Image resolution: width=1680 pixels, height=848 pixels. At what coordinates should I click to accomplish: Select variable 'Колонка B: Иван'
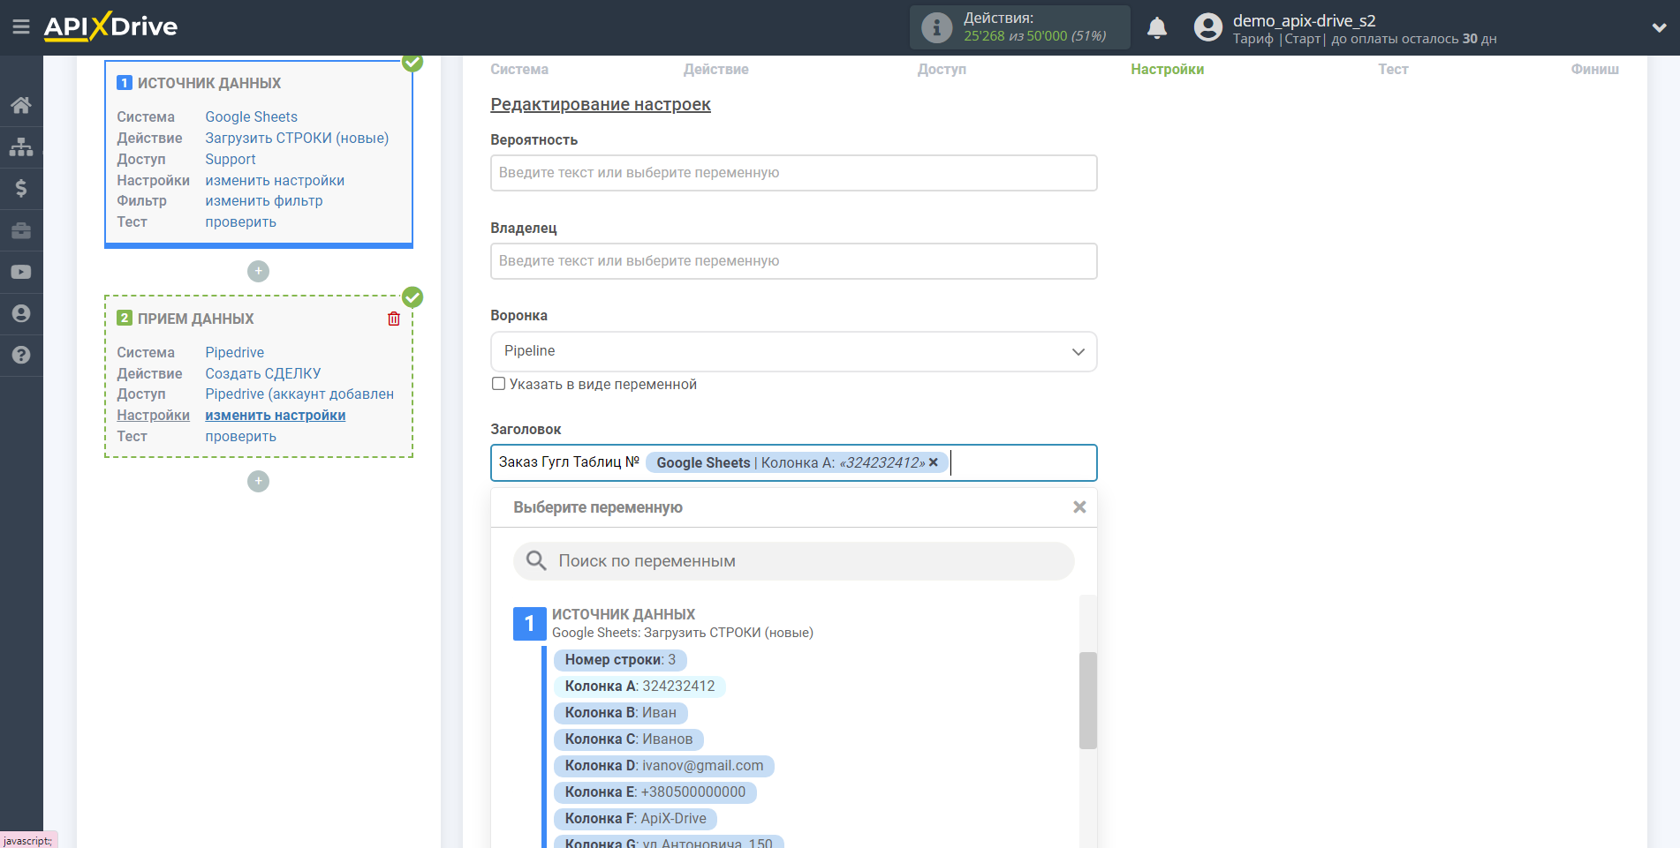point(620,712)
